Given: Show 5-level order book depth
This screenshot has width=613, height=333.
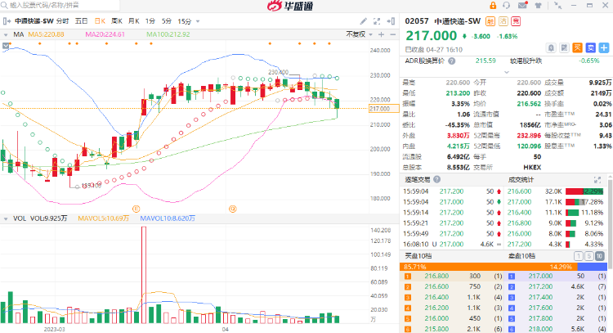Looking at the screenshot, I should click(x=589, y=256).
